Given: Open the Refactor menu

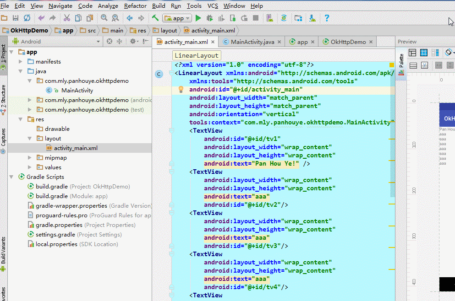Looking at the screenshot, I should (x=135, y=6).
